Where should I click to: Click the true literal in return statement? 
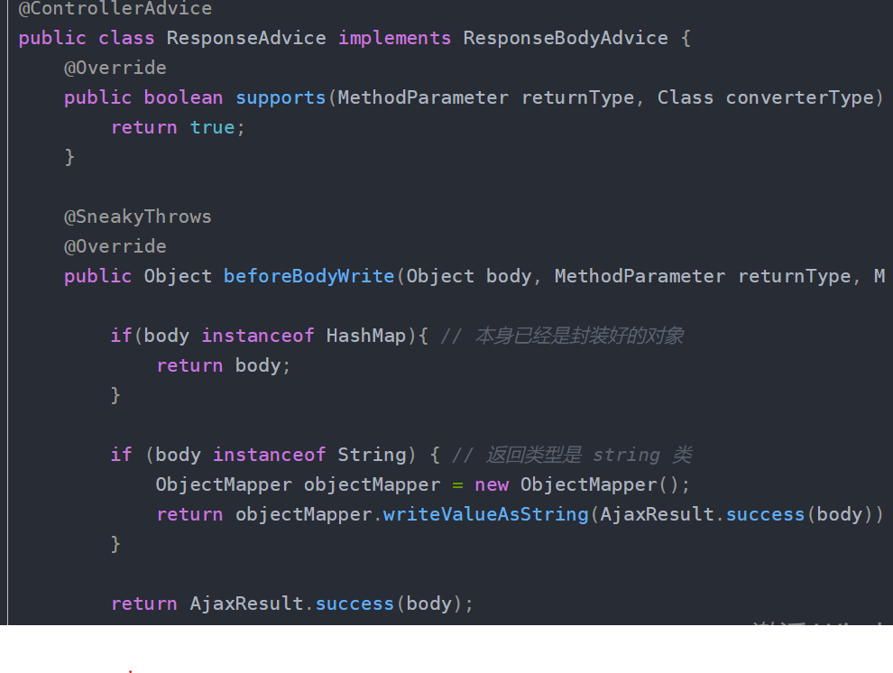pyautogui.click(x=212, y=127)
